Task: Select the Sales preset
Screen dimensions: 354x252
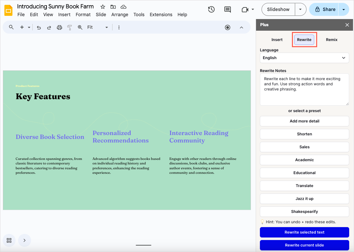Action: pos(304,147)
